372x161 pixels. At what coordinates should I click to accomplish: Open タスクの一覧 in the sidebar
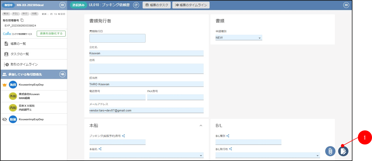pos(20,54)
